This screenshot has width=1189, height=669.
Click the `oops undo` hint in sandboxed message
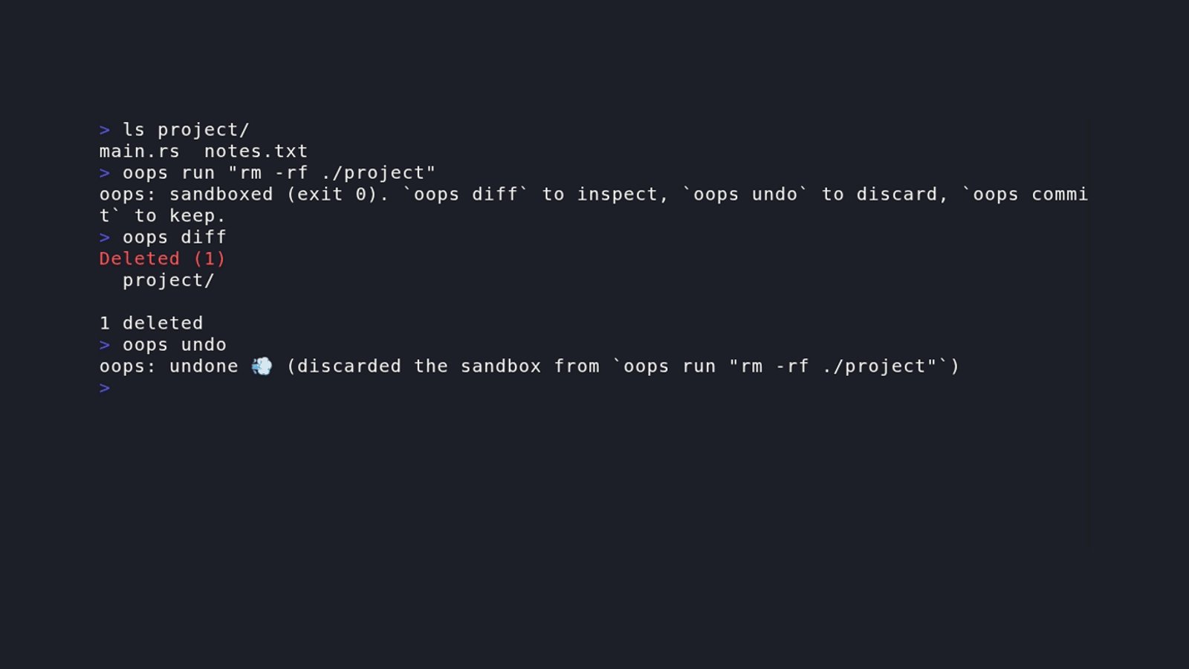coord(745,194)
